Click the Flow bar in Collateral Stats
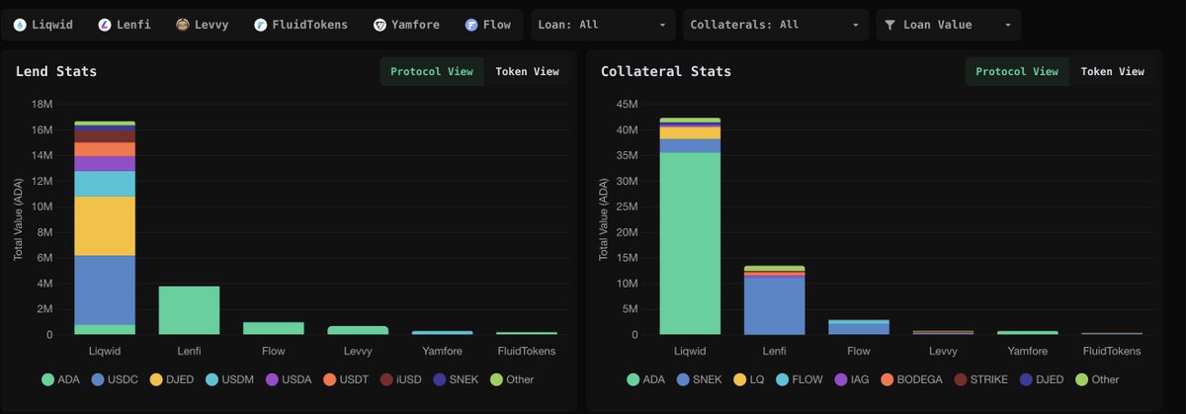Image resolution: width=1186 pixels, height=414 pixels. coord(859,327)
